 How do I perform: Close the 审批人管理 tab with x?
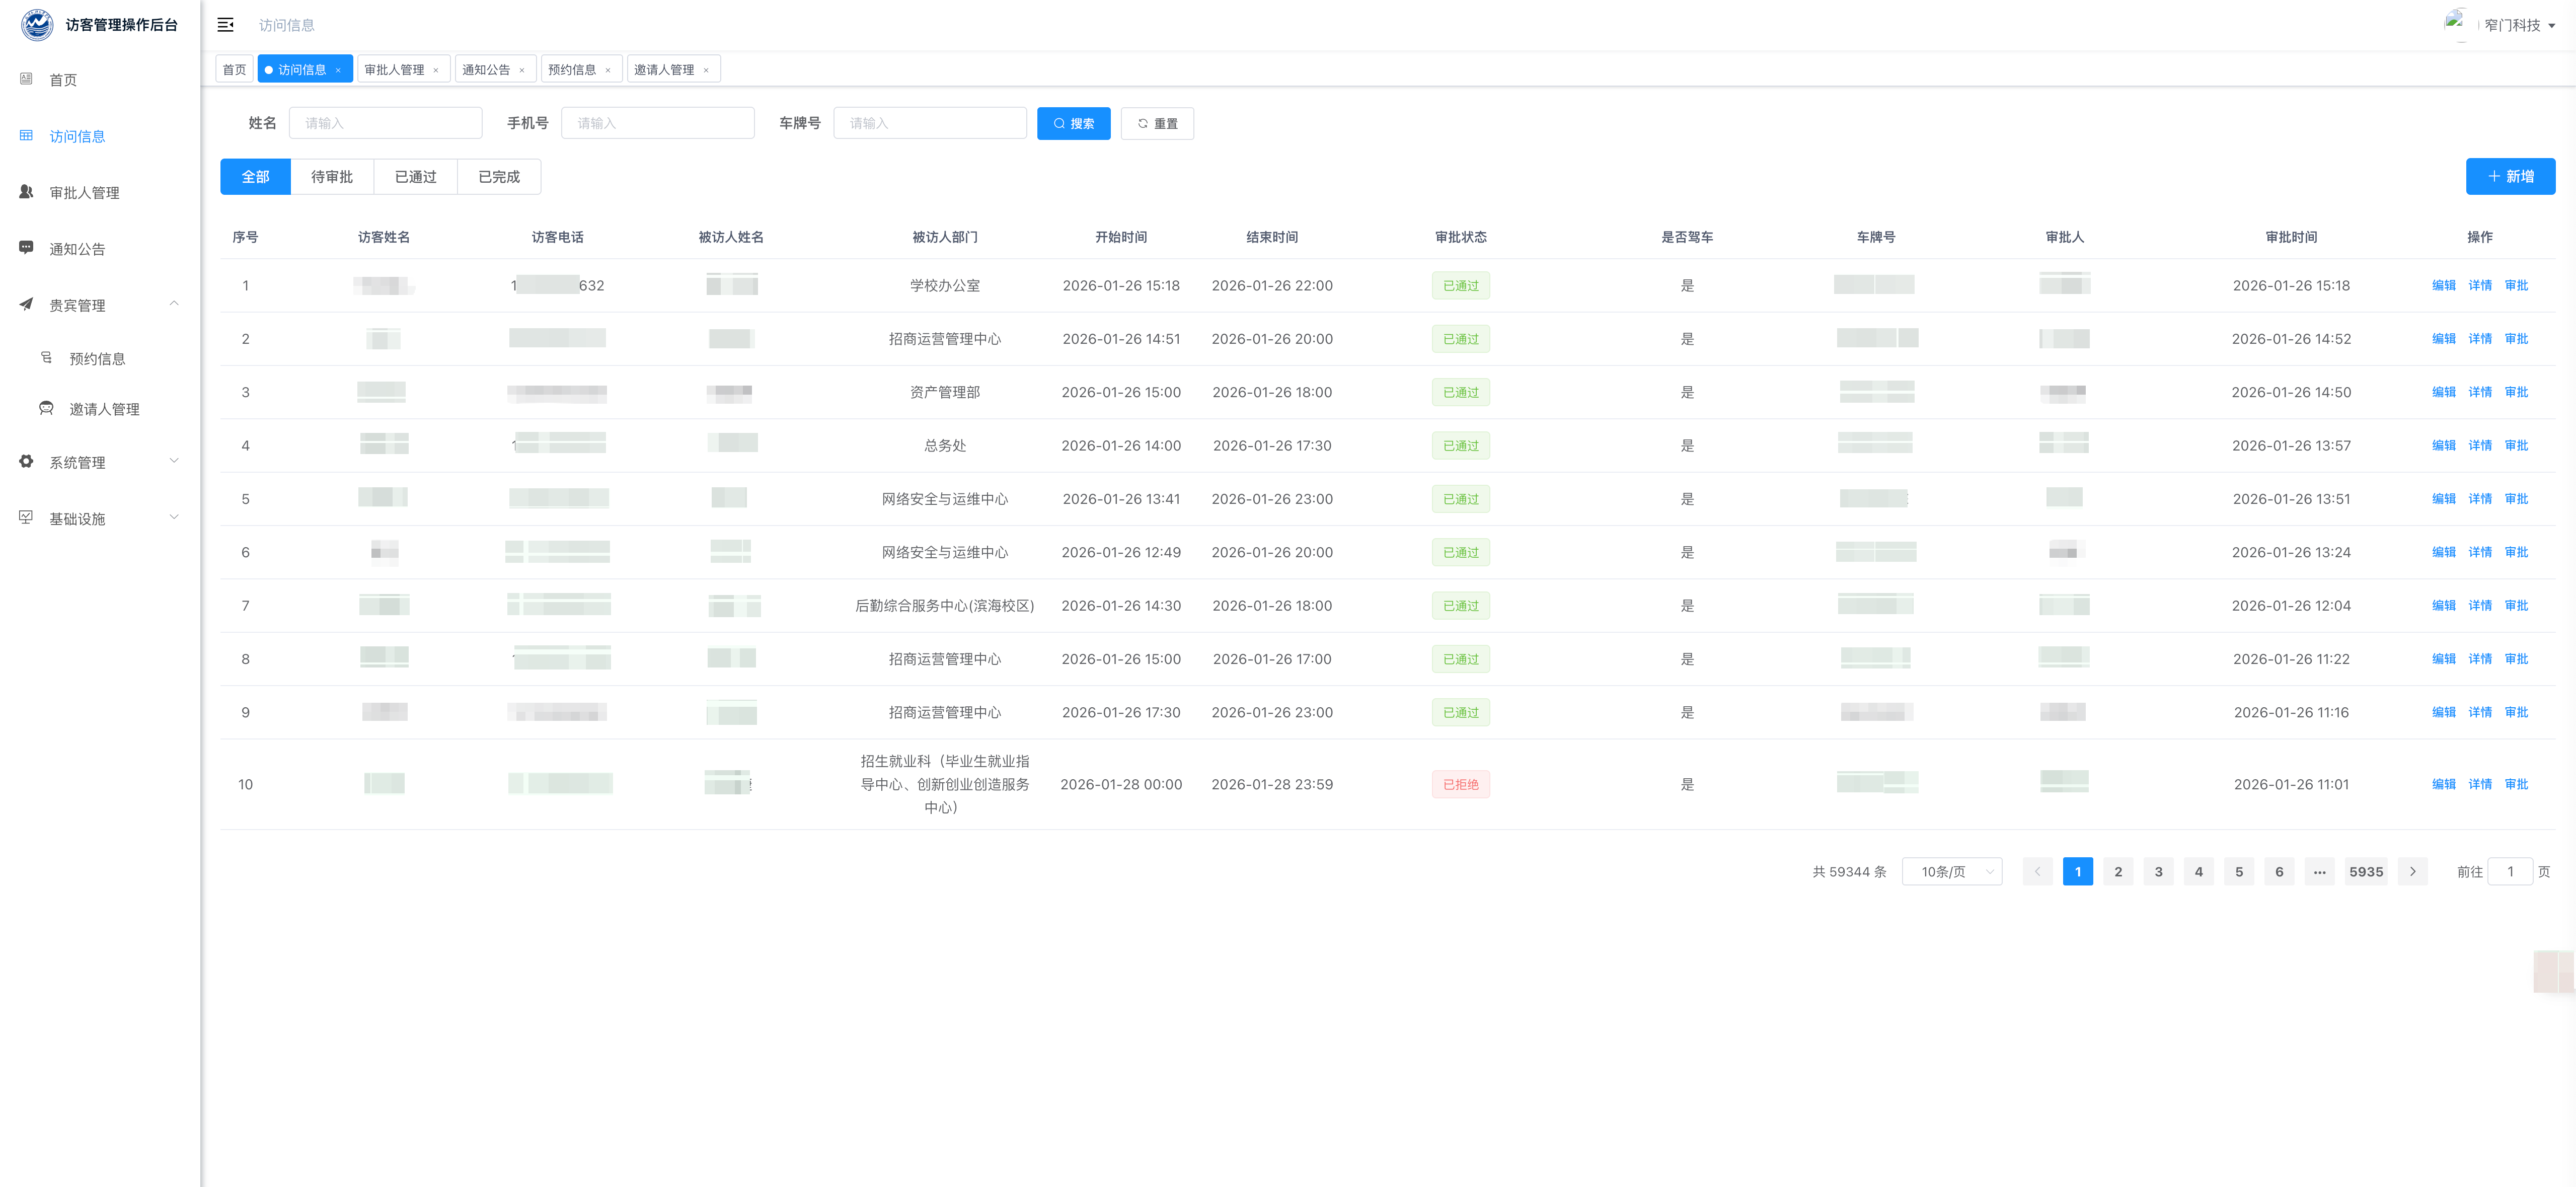pos(436,70)
